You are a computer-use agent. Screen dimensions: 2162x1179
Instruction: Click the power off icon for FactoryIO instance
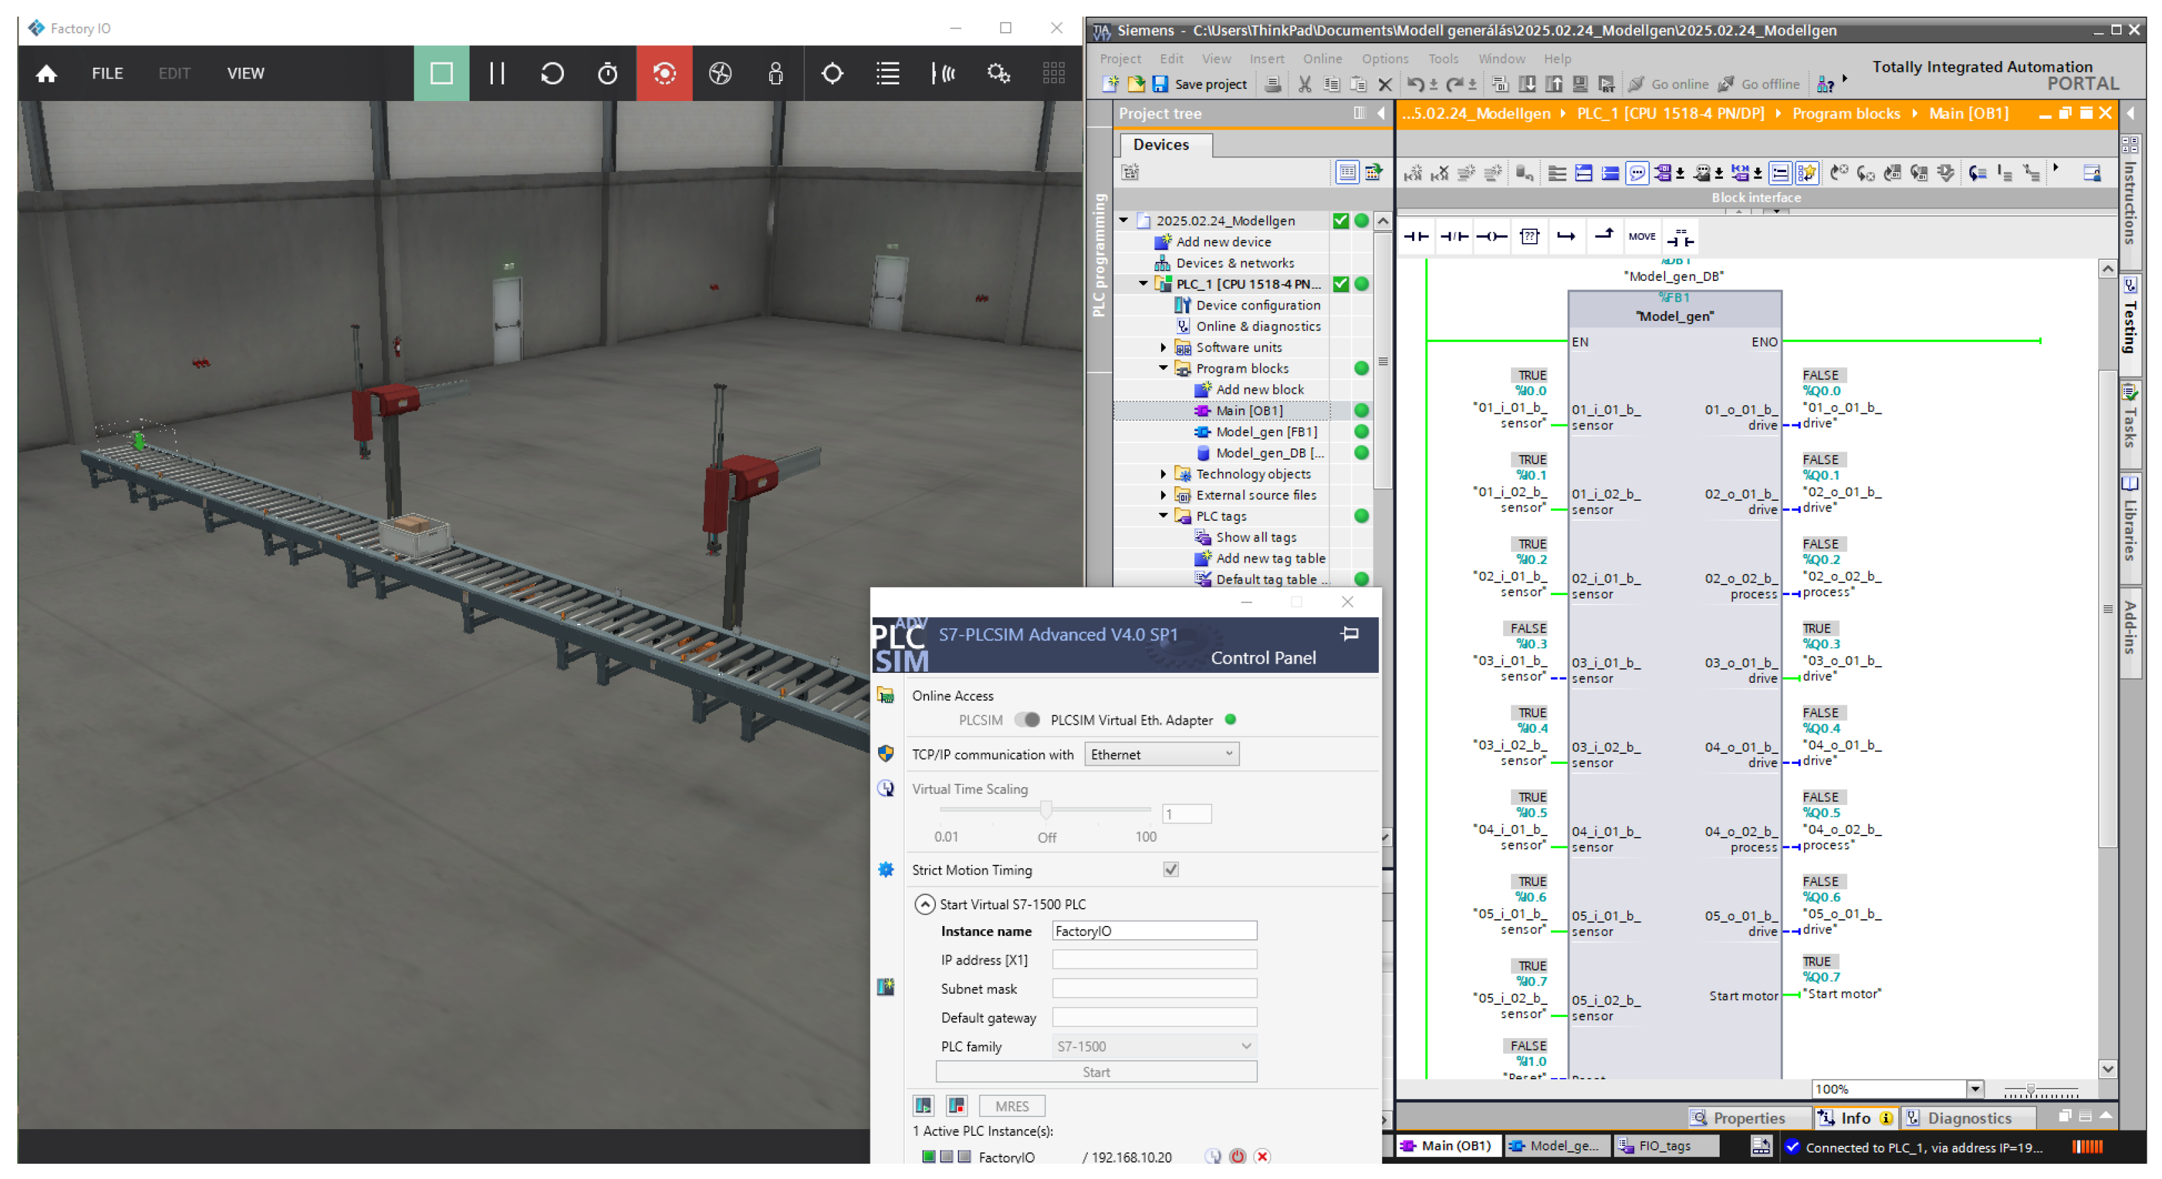[x=1237, y=1156]
